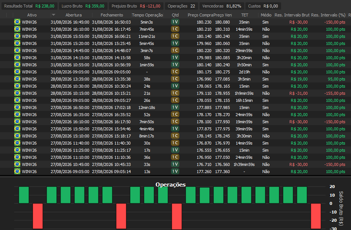Click the flag icon beside the 31/08/2026 09:05:00 trade
This screenshot has height=230, width=351.
click(17, 72)
